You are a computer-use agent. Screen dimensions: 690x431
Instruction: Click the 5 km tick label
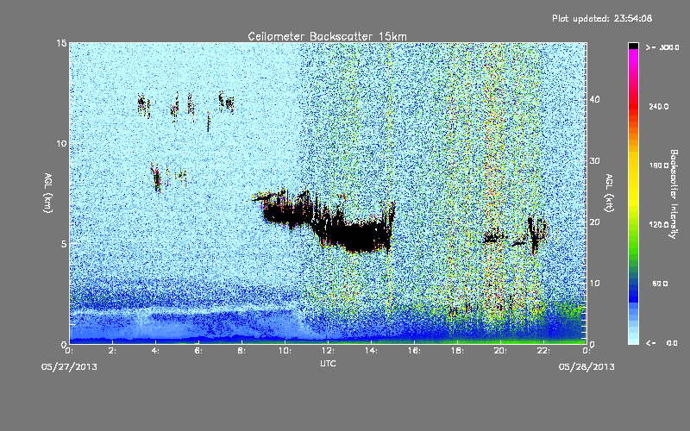[x=64, y=244]
